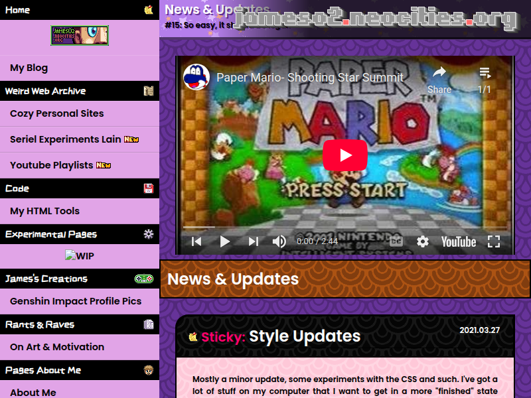Open On Art & Motivation page

[x=57, y=347]
